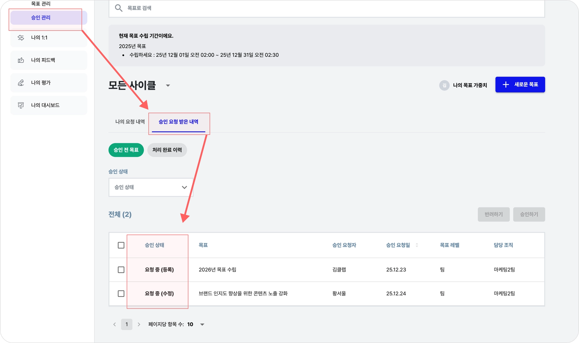Screen dimensions: 579x343
Task: Go to previous page arrow
Action: click(x=114, y=324)
